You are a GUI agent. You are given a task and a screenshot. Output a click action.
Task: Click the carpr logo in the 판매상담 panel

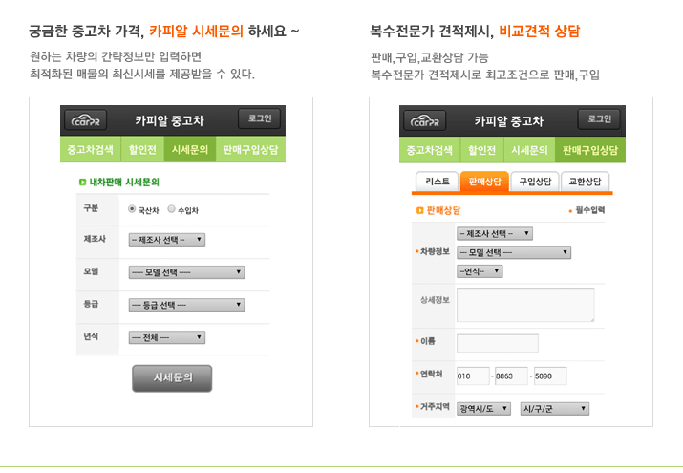pyautogui.click(x=425, y=121)
